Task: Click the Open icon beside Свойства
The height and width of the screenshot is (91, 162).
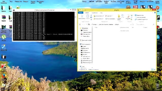Action: [x=132, y=15]
